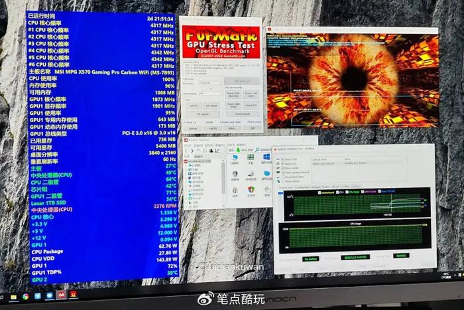Click the Quit button in FurMark

click(252, 128)
